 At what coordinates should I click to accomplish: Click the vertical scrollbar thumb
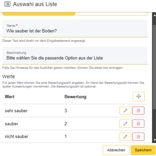(154, 67)
